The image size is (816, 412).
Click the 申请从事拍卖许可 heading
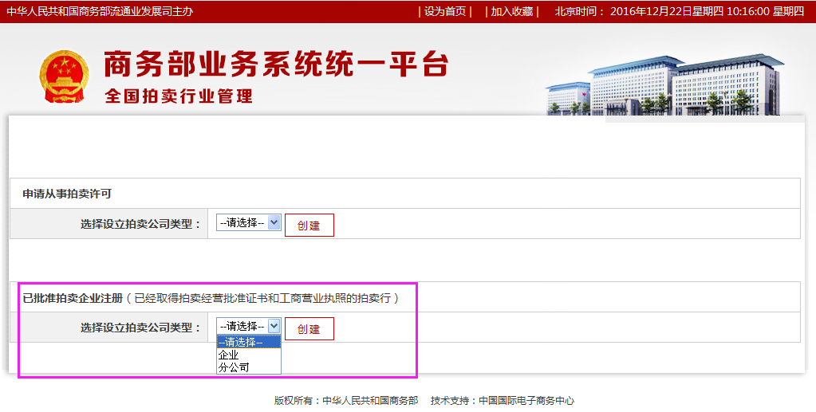click(x=67, y=194)
